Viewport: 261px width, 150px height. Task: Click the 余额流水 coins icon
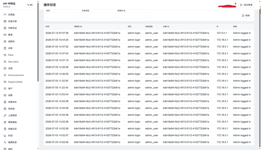(x=5, y=102)
